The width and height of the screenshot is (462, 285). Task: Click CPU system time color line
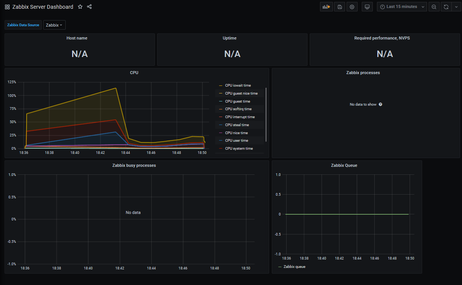pos(221,149)
